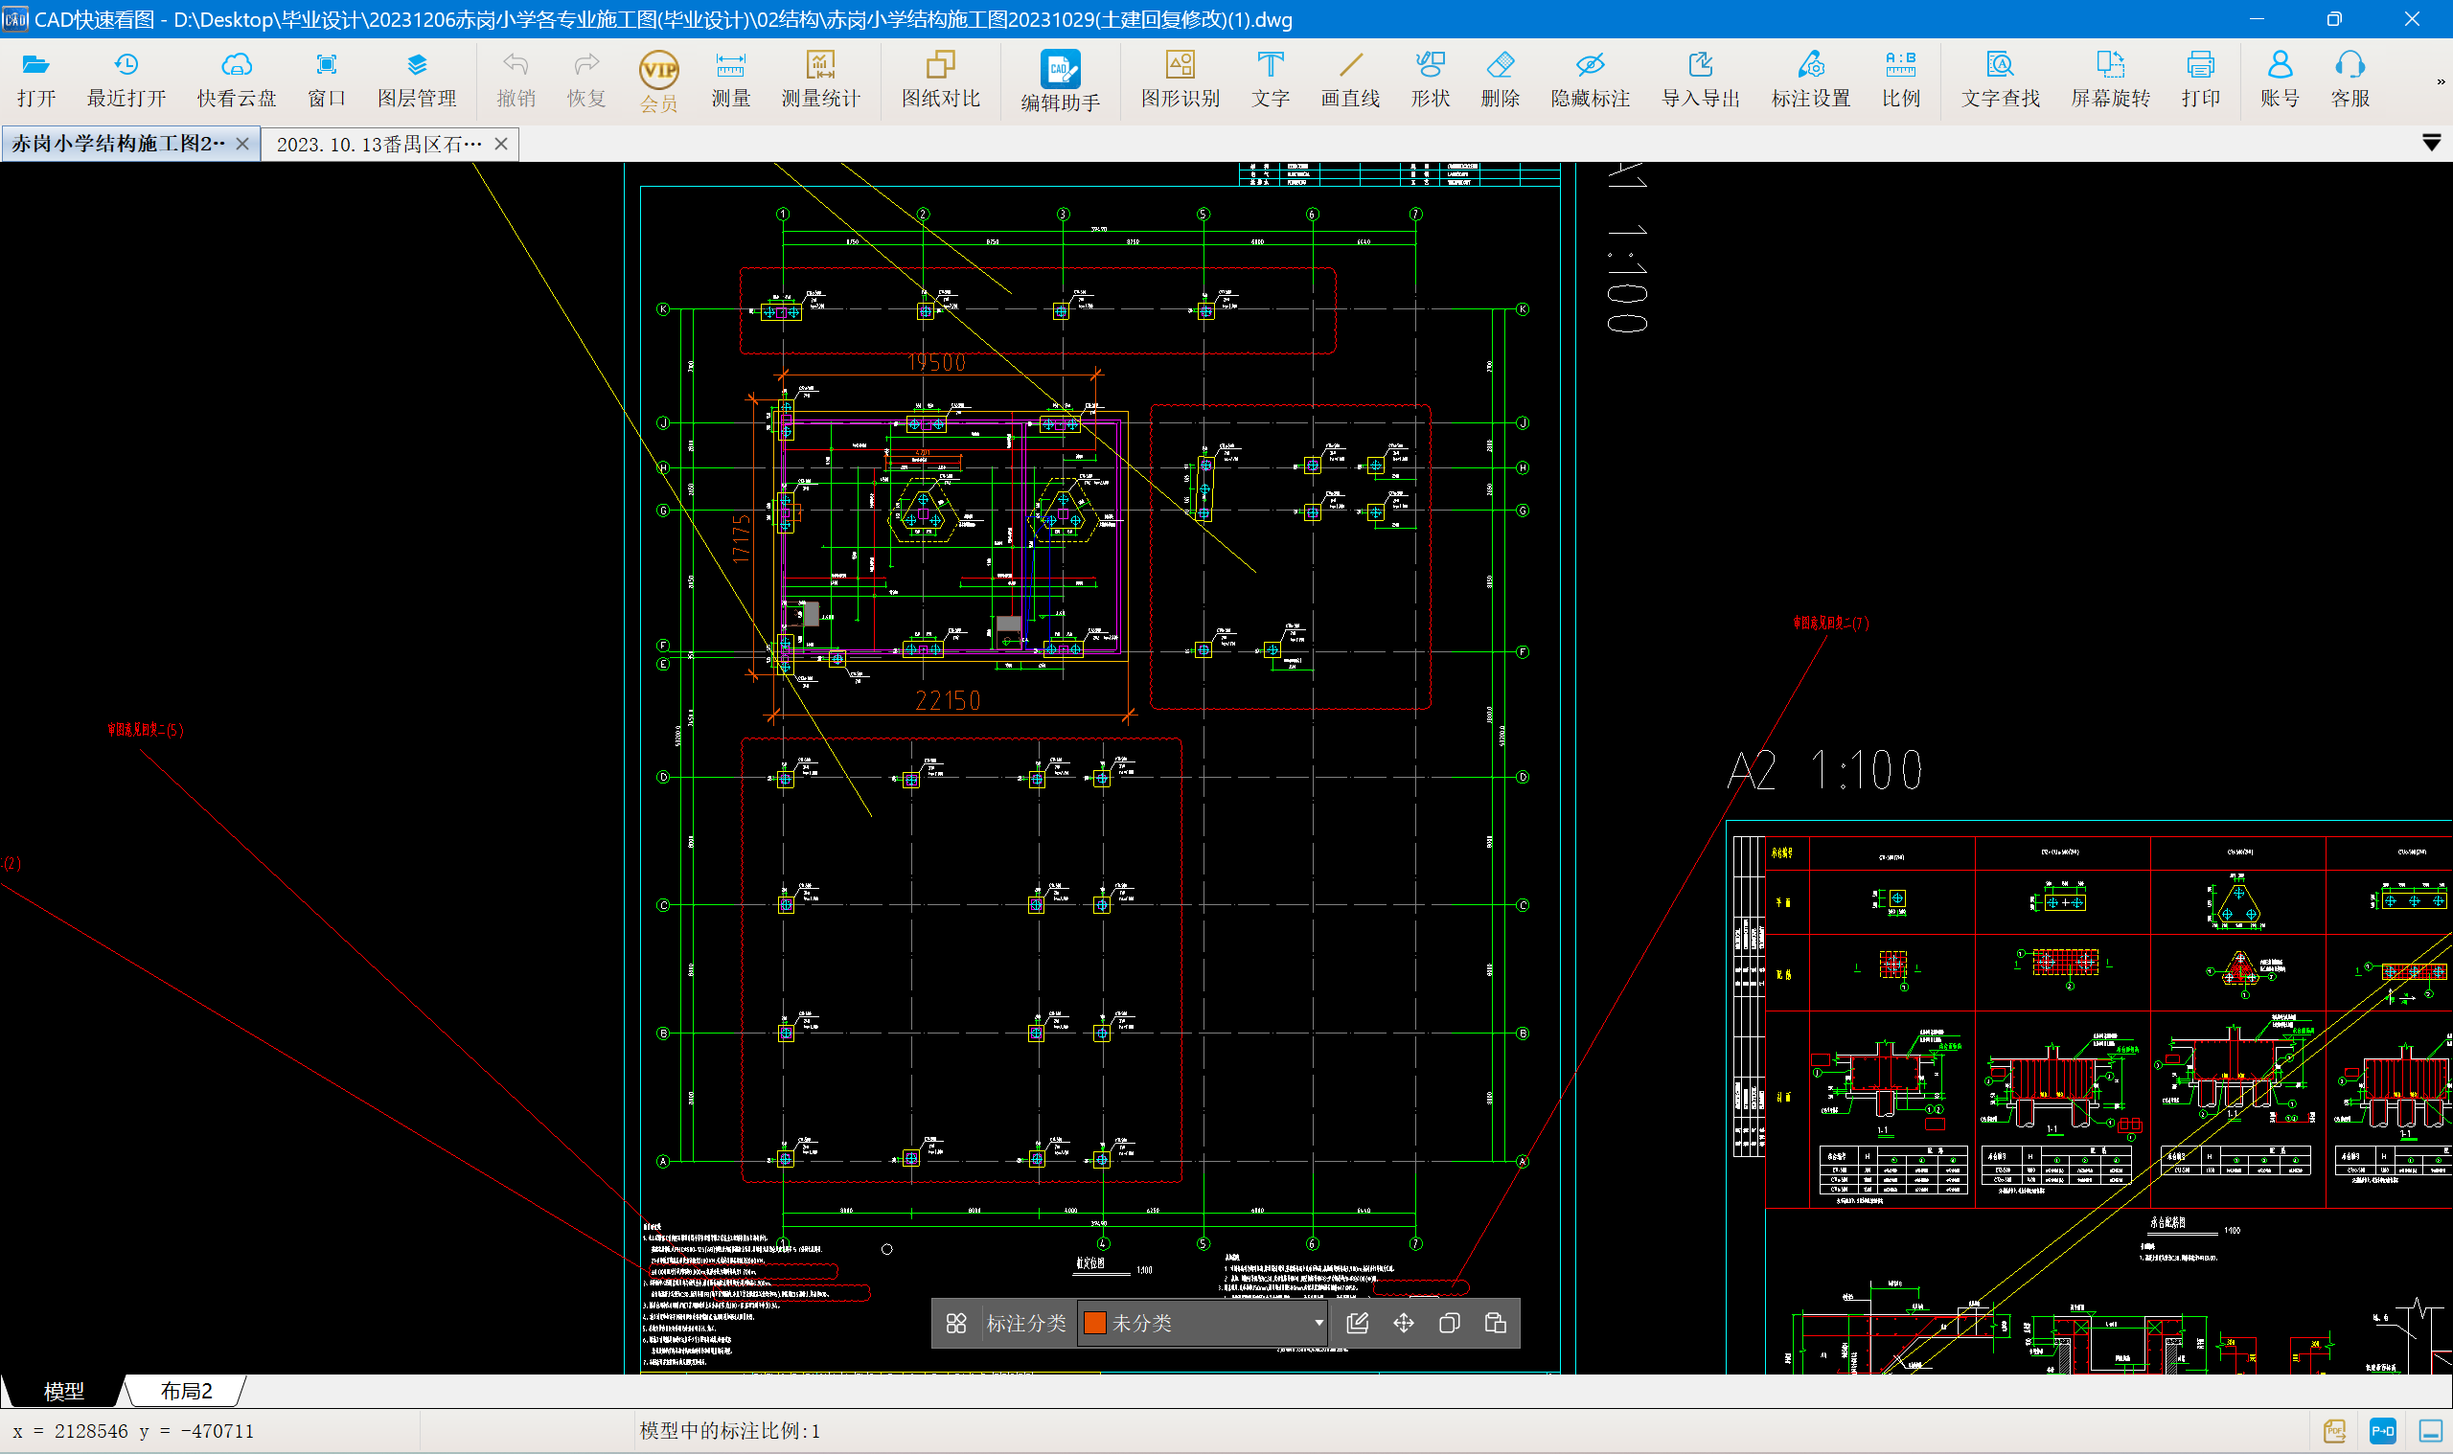Viewport: 2453px width, 1454px height.
Task: Switch to the 布局2 layout tab
Action: pyautogui.click(x=186, y=1391)
